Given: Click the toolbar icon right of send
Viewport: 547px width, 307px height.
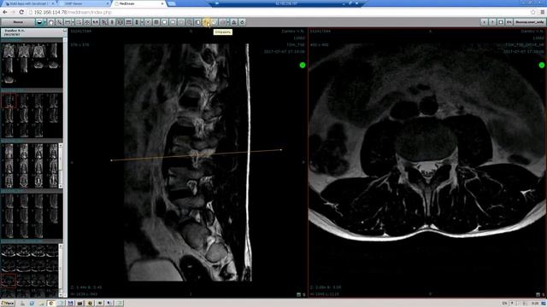Looking at the screenshot, I should coord(215,22).
